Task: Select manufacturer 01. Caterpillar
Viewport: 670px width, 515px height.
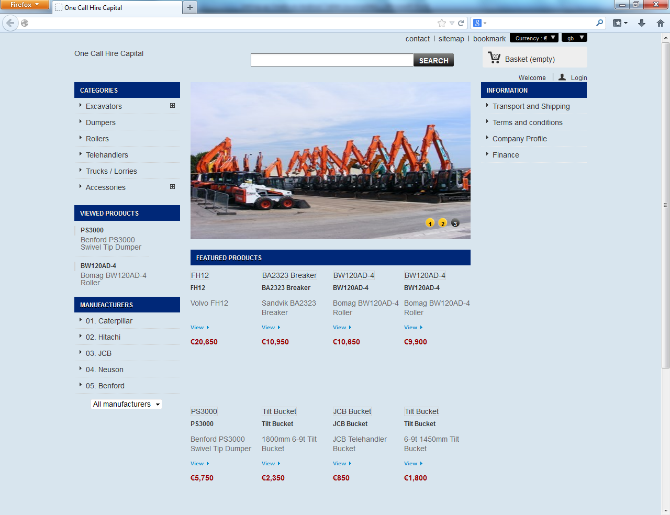Action: (109, 321)
